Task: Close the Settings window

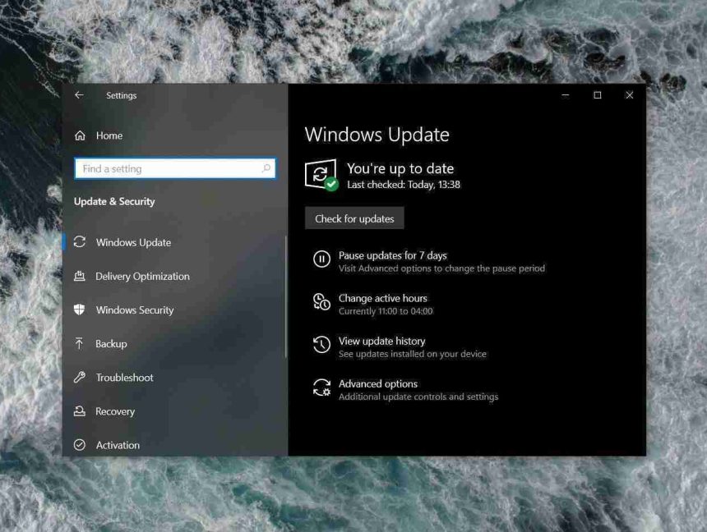Action: point(630,95)
